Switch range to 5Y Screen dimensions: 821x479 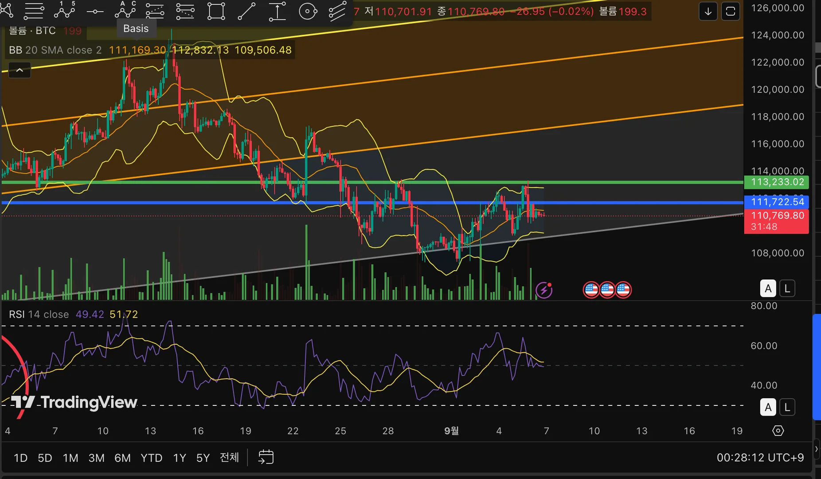coord(203,458)
